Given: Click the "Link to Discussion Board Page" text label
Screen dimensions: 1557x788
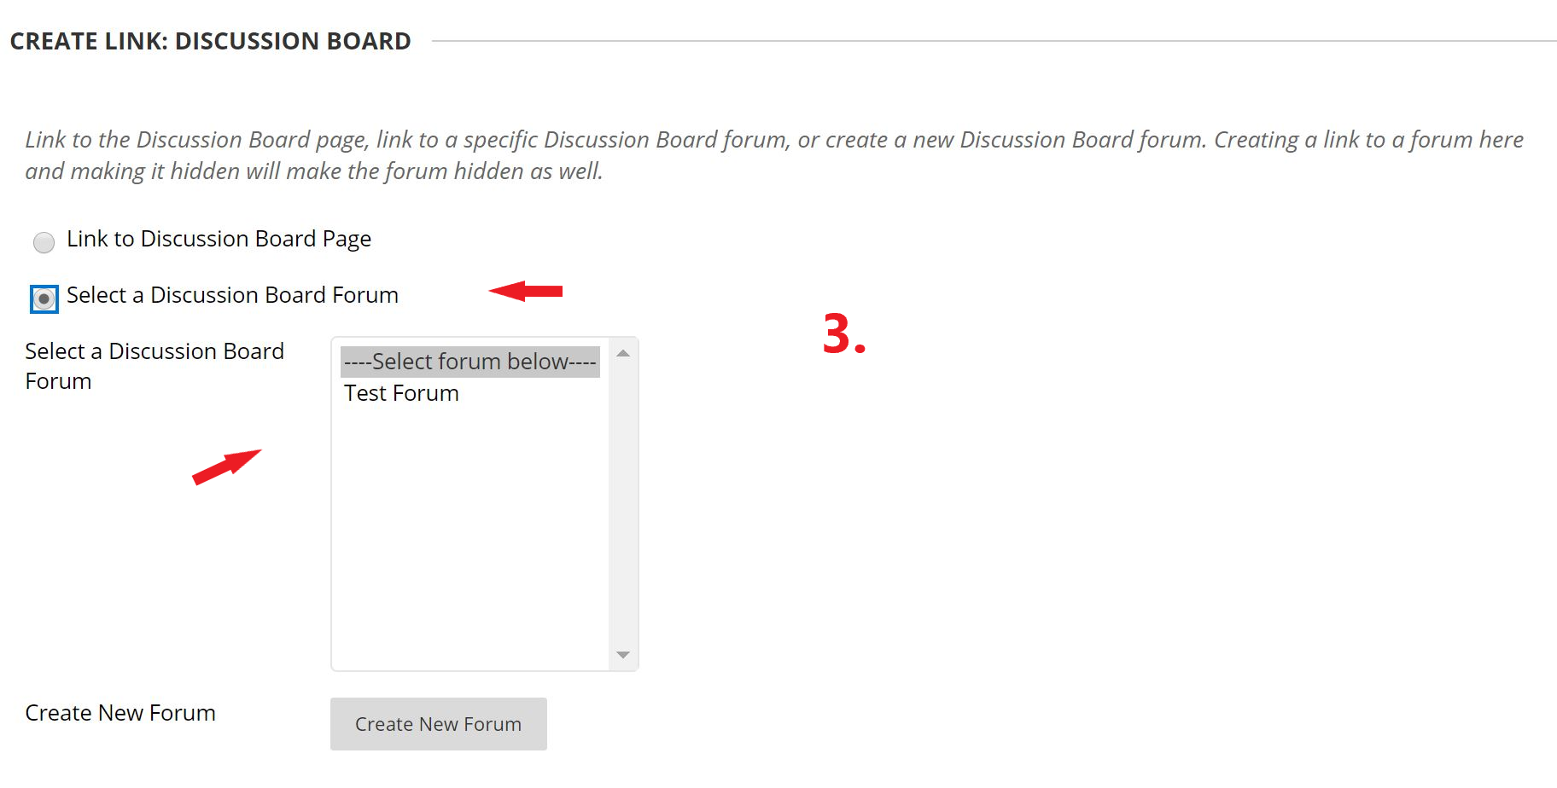Looking at the screenshot, I should (219, 239).
